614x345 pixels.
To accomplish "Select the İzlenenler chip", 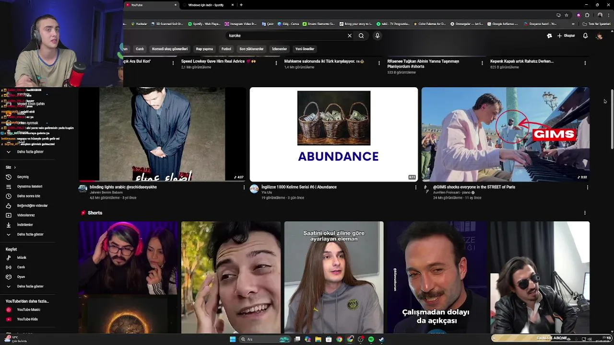I will [x=280, y=49].
